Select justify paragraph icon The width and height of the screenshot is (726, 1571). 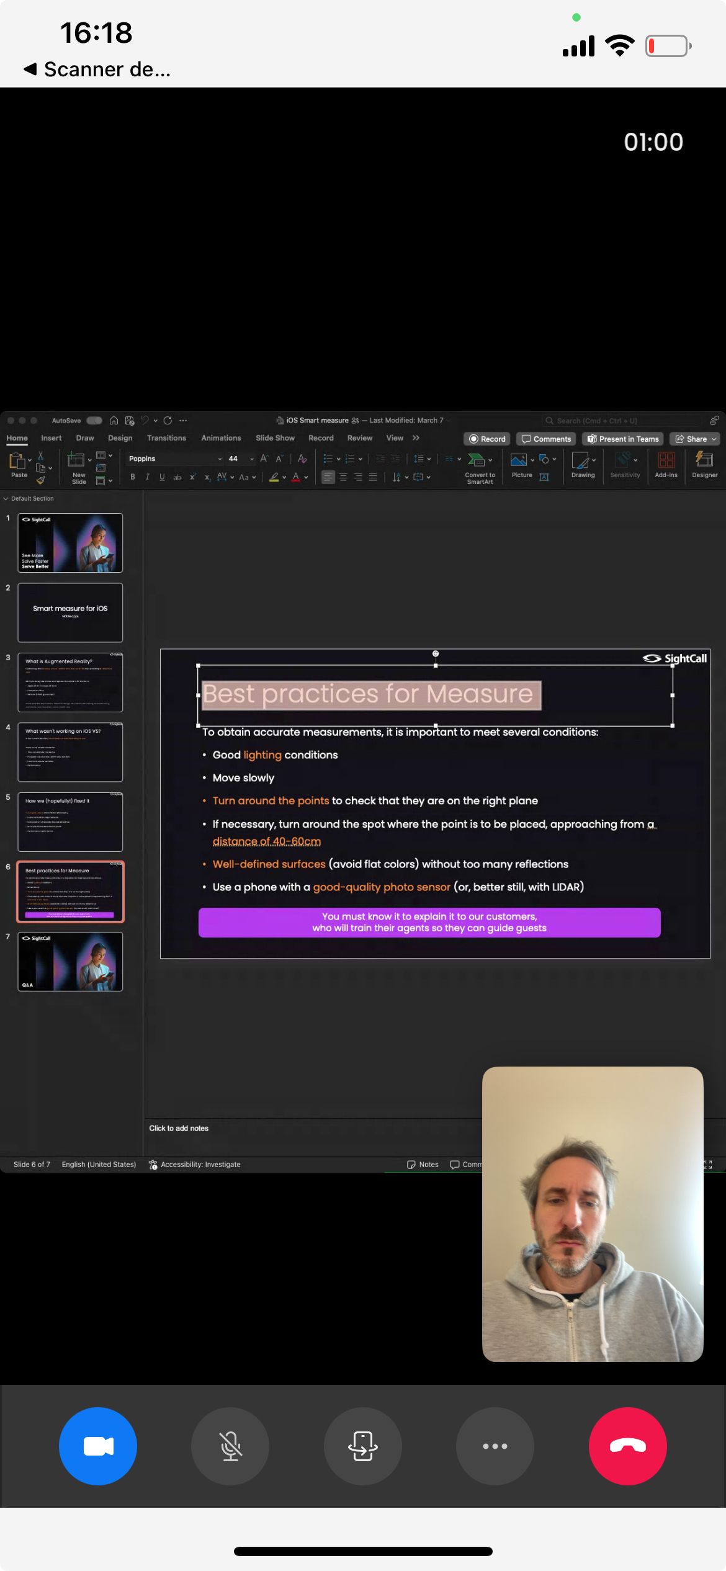(373, 477)
